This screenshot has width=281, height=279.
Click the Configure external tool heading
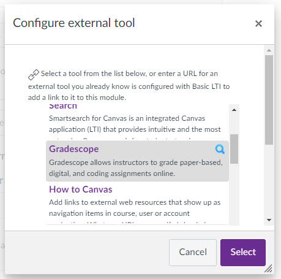[74, 23]
